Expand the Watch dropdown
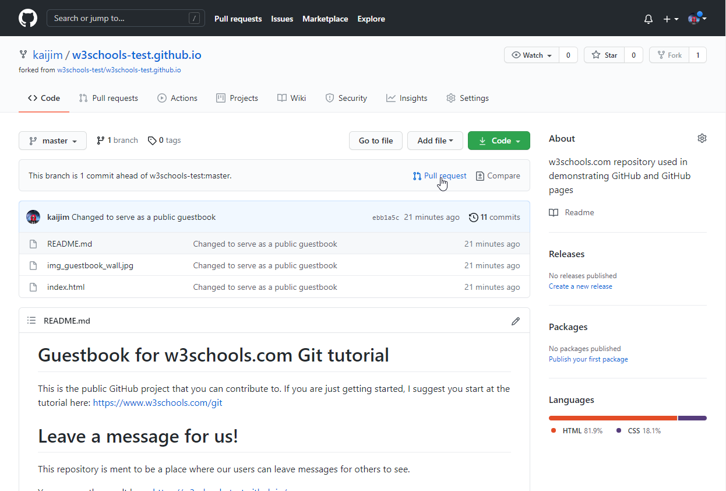The height and width of the screenshot is (491, 726). coord(531,55)
